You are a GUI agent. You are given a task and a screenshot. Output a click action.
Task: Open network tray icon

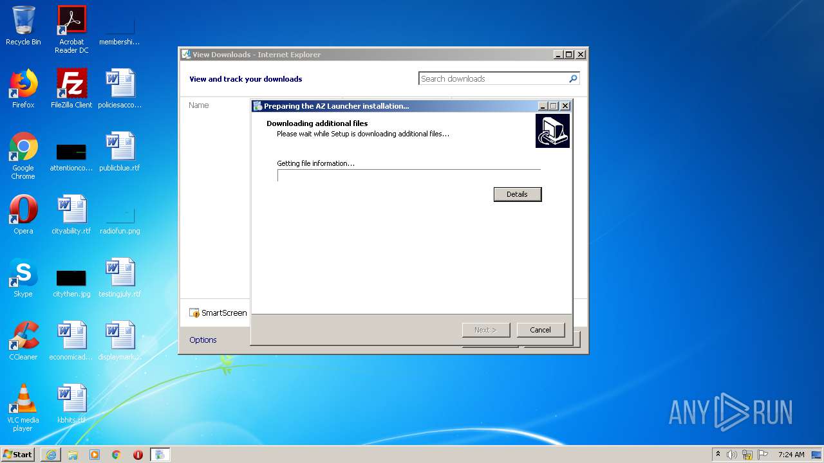click(x=747, y=455)
